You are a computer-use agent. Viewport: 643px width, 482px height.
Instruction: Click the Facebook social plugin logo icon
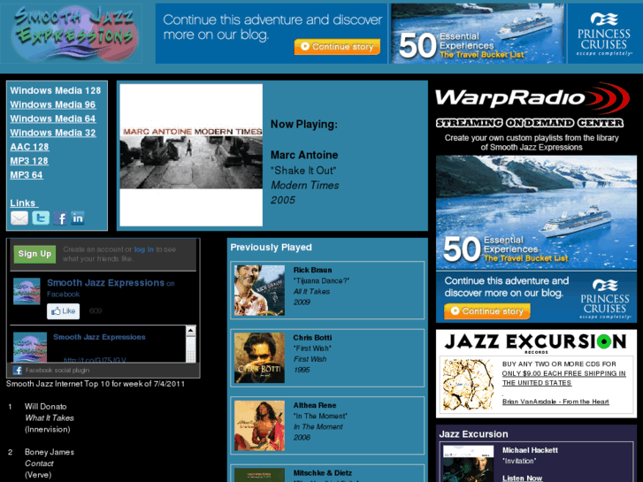17,371
